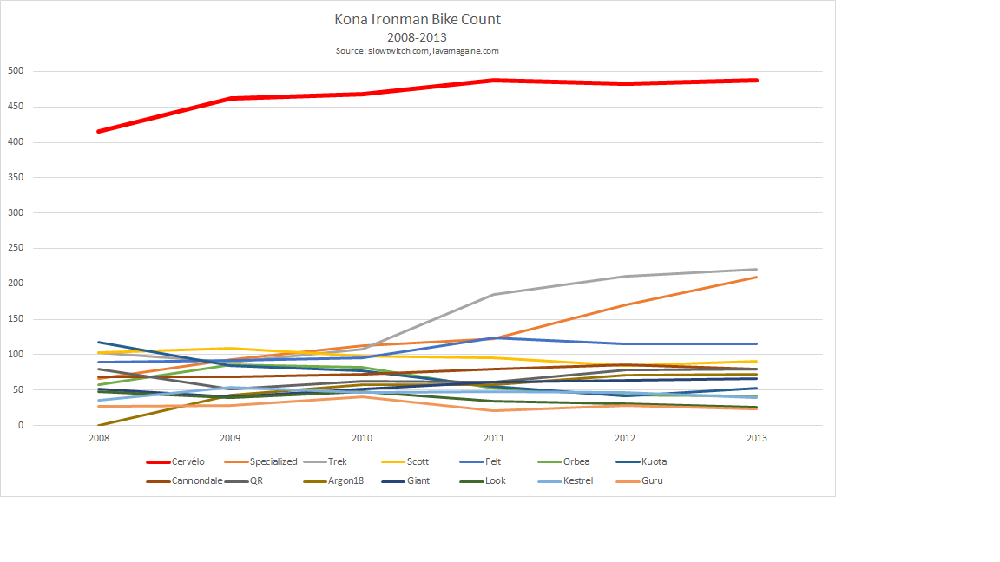
Task: Click the yellow Scott legend line swatch
Action: [393, 462]
